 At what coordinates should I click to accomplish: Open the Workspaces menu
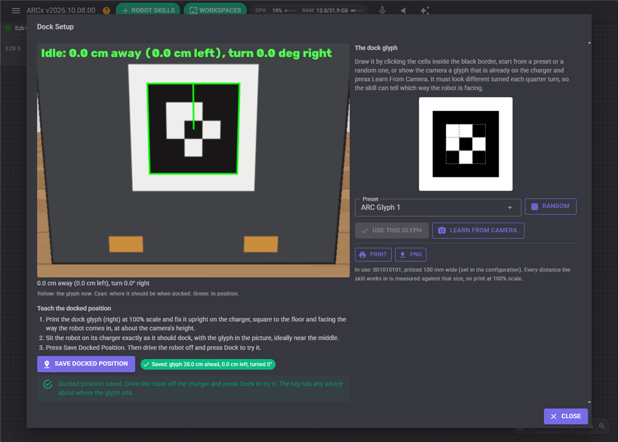click(x=215, y=10)
